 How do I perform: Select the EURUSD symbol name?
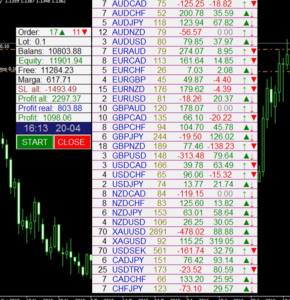129,98
